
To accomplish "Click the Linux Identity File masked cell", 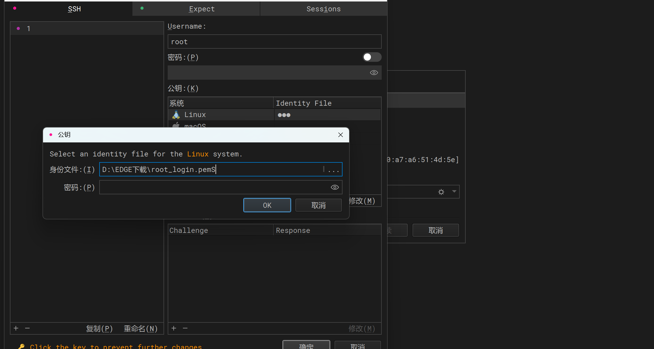I will tap(328, 115).
